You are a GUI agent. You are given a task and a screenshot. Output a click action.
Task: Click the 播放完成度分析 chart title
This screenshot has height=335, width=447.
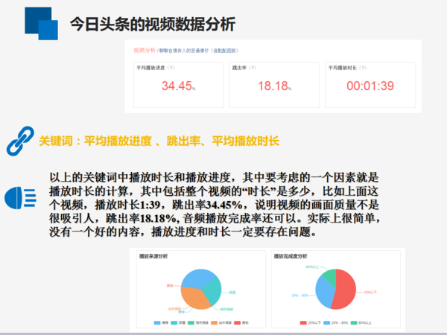pyautogui.click(x=291, y=256)
